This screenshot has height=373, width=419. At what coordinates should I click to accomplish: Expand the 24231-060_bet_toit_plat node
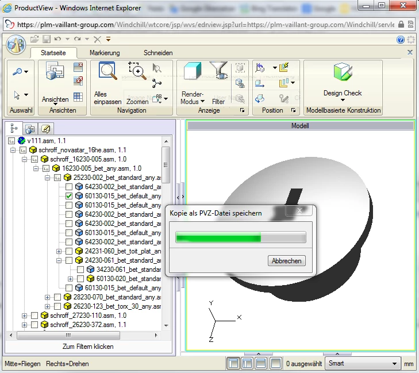[x=59, y=251]
